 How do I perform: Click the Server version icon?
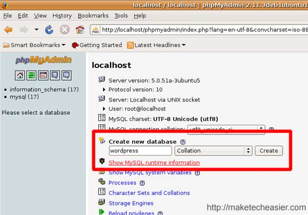[102, 79]
